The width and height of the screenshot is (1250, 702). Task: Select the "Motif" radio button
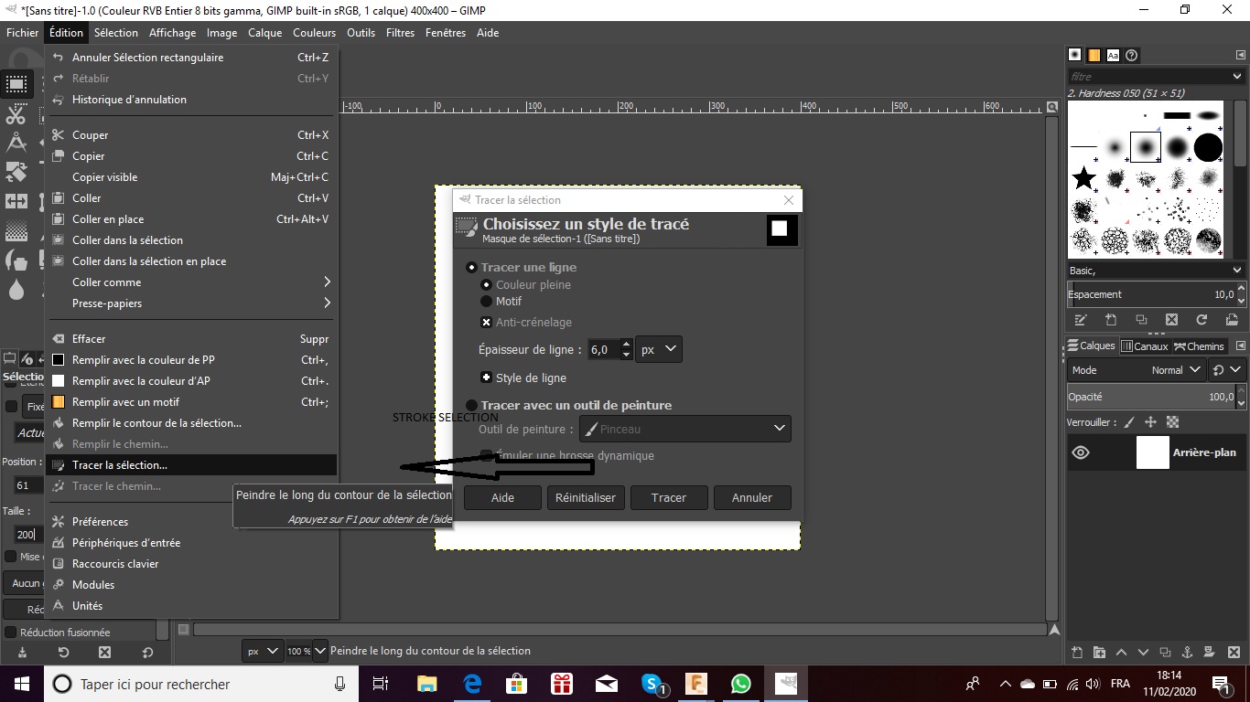(x=487, y=302)
